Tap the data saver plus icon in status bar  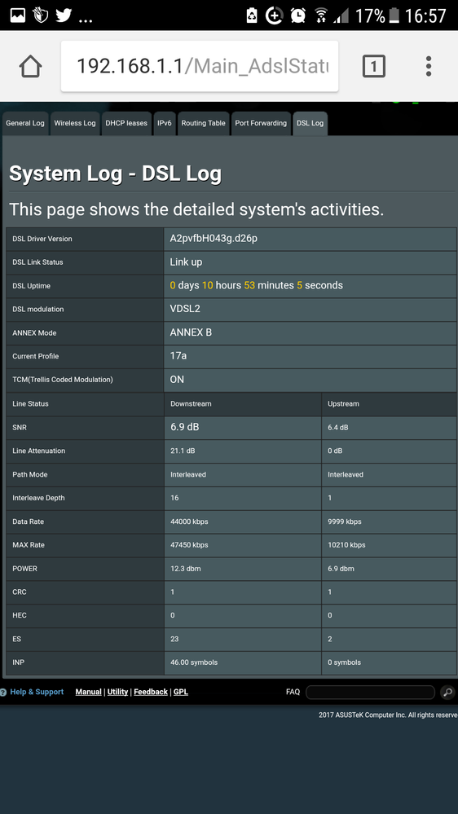pyautogui.click(x=274, y=15)
